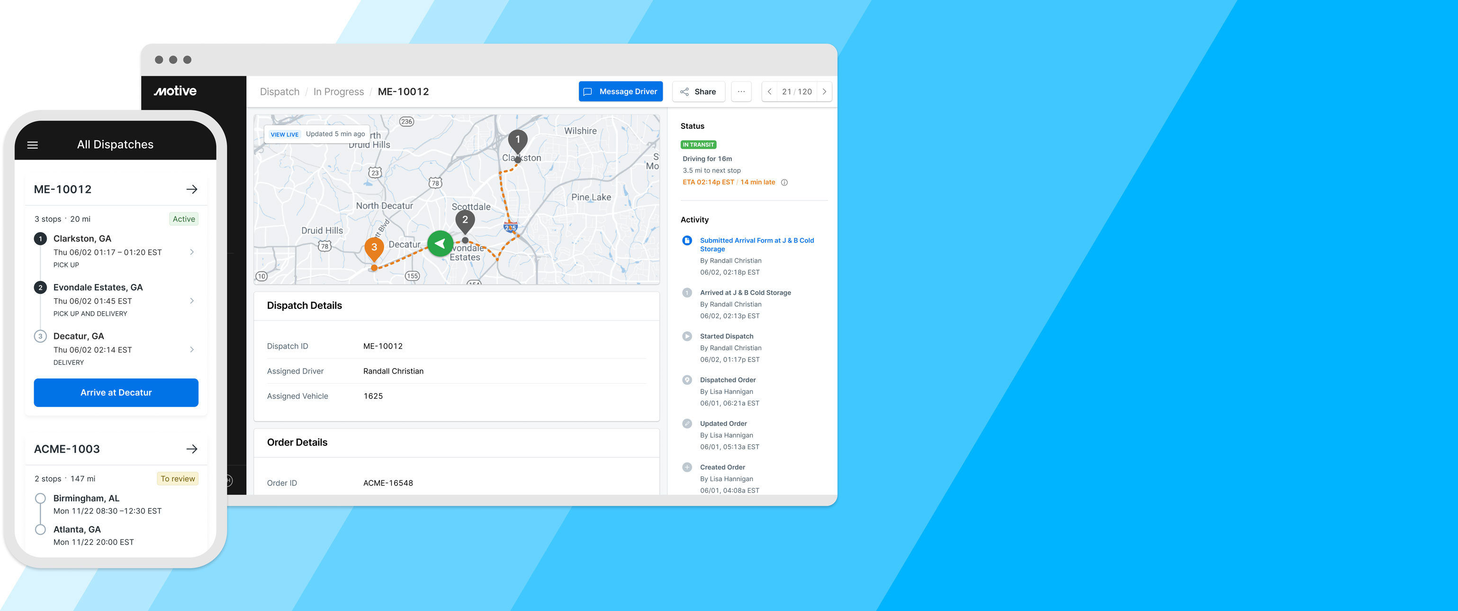Click the Message Driver button

pos(619,90)
